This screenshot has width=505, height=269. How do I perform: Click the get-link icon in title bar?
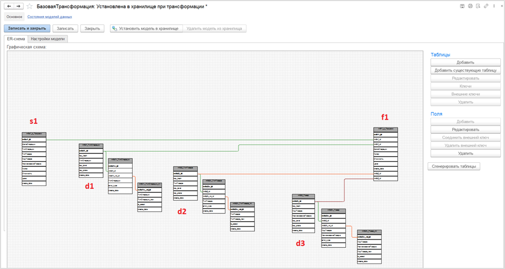(x=478, y=6)
